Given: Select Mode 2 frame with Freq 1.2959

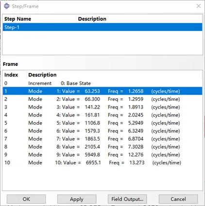Looking at the screenshot, I should click(x=102, y=99).
